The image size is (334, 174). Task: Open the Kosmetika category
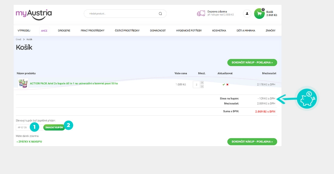[x=219, y=31]
